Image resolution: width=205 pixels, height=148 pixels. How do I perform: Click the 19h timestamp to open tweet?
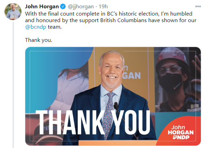(103, 6)
